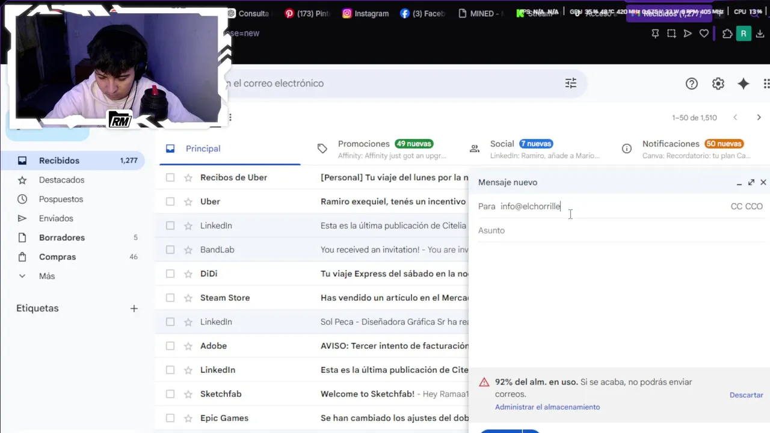Star the Steam Store email

(188, 298)
